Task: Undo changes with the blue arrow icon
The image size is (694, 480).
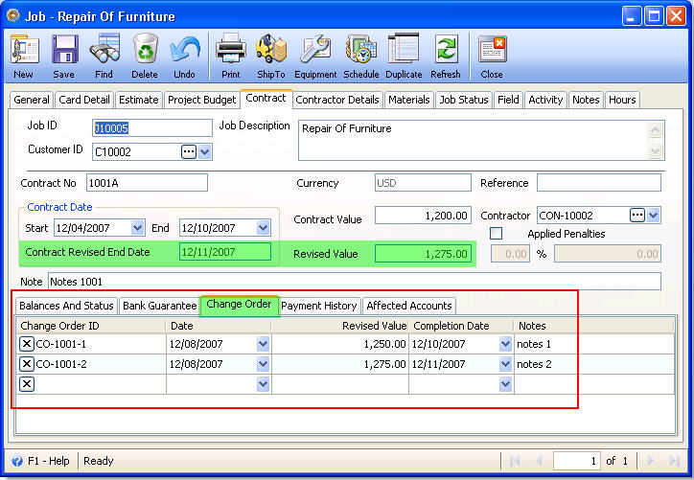Action: click(184, 49)
